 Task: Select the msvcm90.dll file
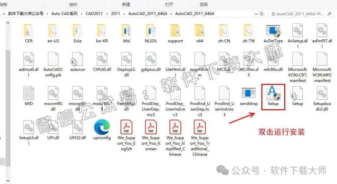[x=53, y=98]
